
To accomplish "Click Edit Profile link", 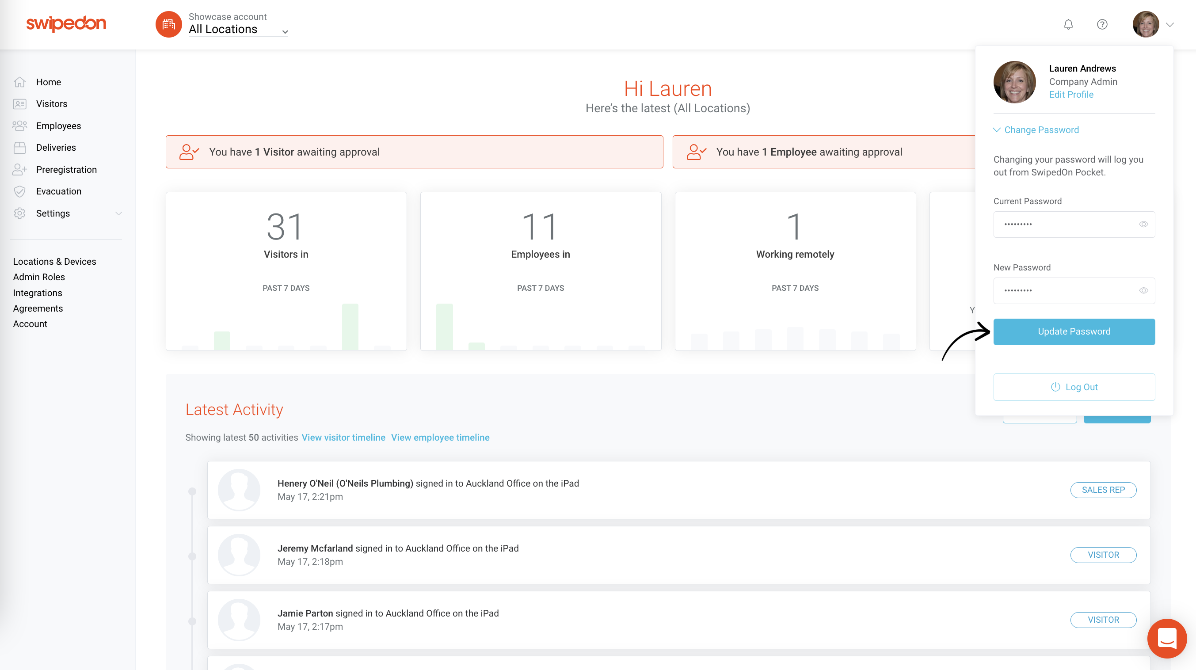I will tap(1071, 95).
